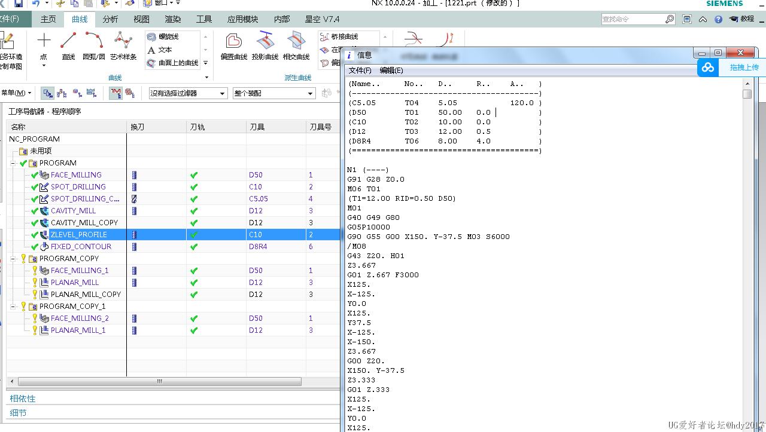766x432 pixels.
Task: Select the PLANAR_MILL_COPY operation
Action: [86, 295]
